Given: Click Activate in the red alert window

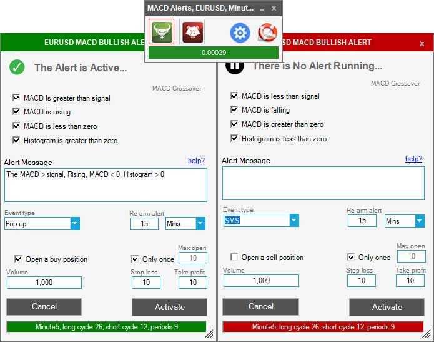Looking at the screenshot, I should [x=387, y=307].
